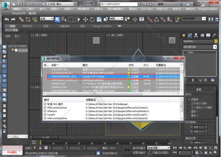Select the Bind to Space Warp tool
The image size is (221, 157).
pyautogui.click(x=35, y=19)
